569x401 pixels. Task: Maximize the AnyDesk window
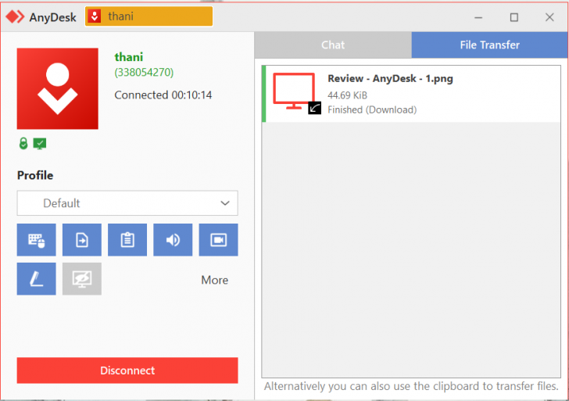[x=514, y=17]
